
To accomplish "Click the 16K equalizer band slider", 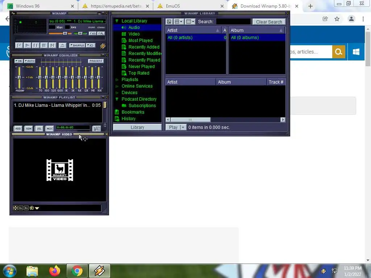I will click(x=99, y=77).
